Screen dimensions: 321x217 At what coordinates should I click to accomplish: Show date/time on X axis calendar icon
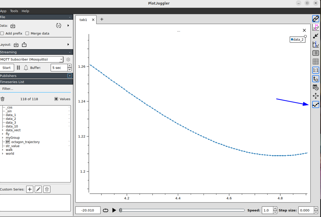(316, 87)
